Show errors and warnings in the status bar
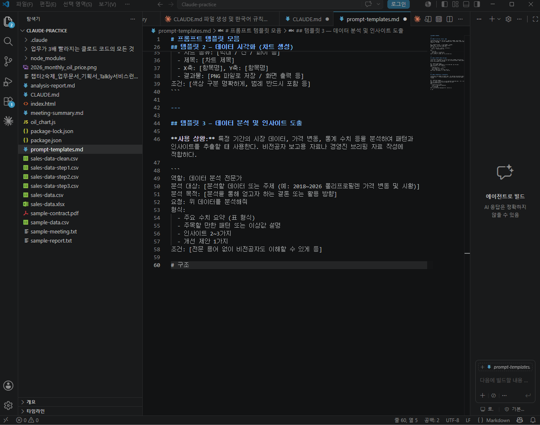The width and height of the screenshot is (540, 425). 27,420
